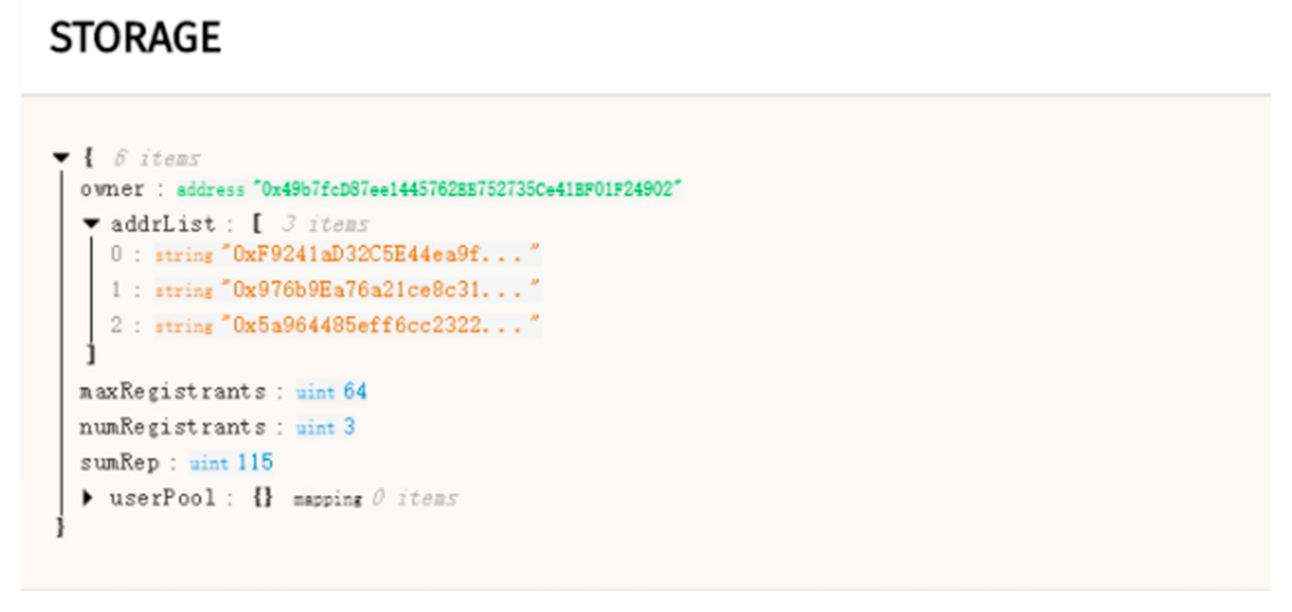Click the addrList "3 items" count
This screenshot has height=612, width=1292.
click(x=325, y=224)
